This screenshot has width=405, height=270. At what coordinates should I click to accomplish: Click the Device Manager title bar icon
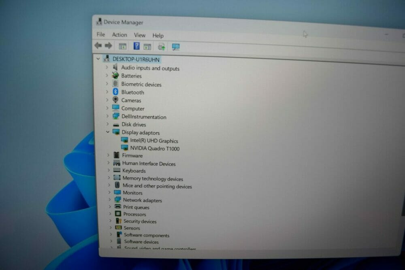99,21
